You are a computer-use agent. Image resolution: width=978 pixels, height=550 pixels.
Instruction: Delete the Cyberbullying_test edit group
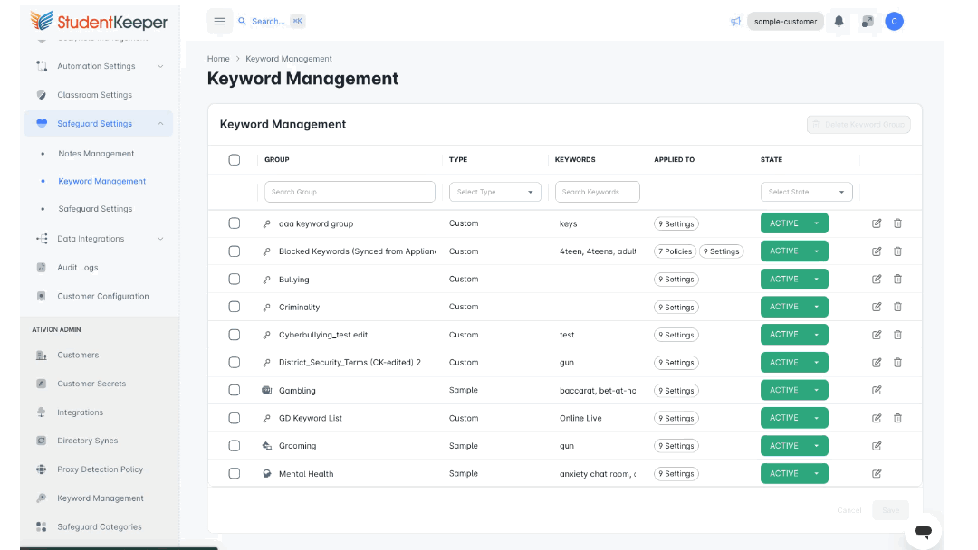[x=897, y=335]
